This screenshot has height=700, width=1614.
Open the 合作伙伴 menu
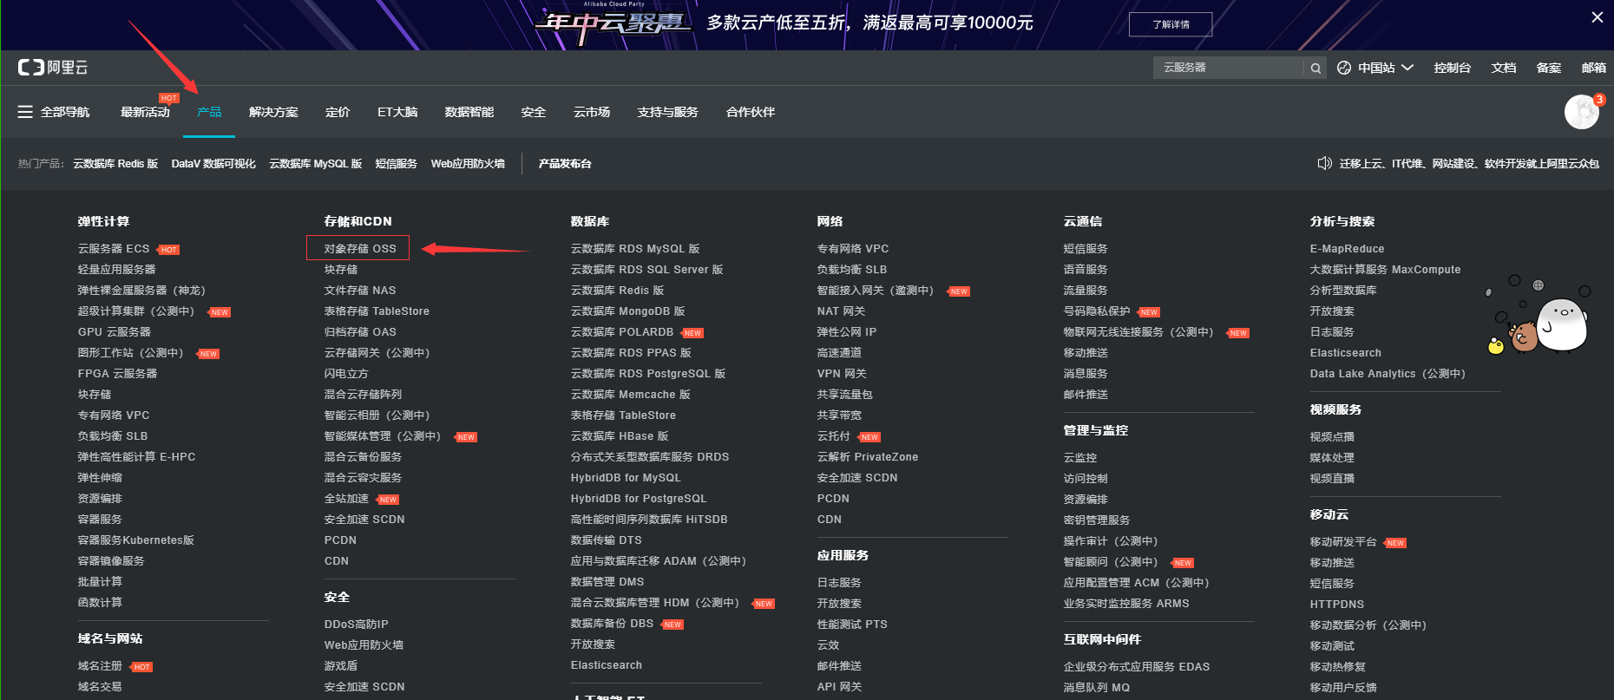pos(751,112)
